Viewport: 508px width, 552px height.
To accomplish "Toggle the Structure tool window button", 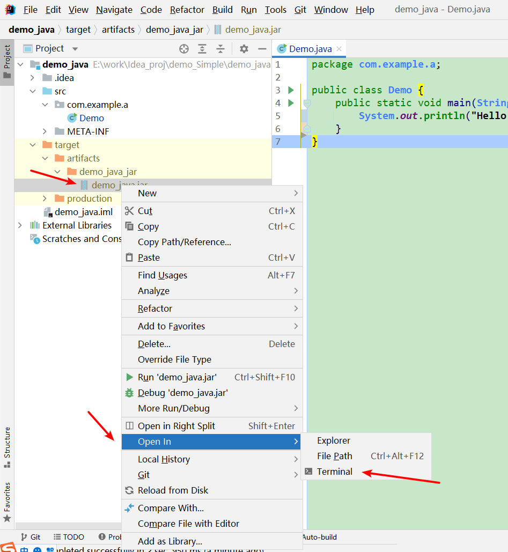I will pos(7,447).
